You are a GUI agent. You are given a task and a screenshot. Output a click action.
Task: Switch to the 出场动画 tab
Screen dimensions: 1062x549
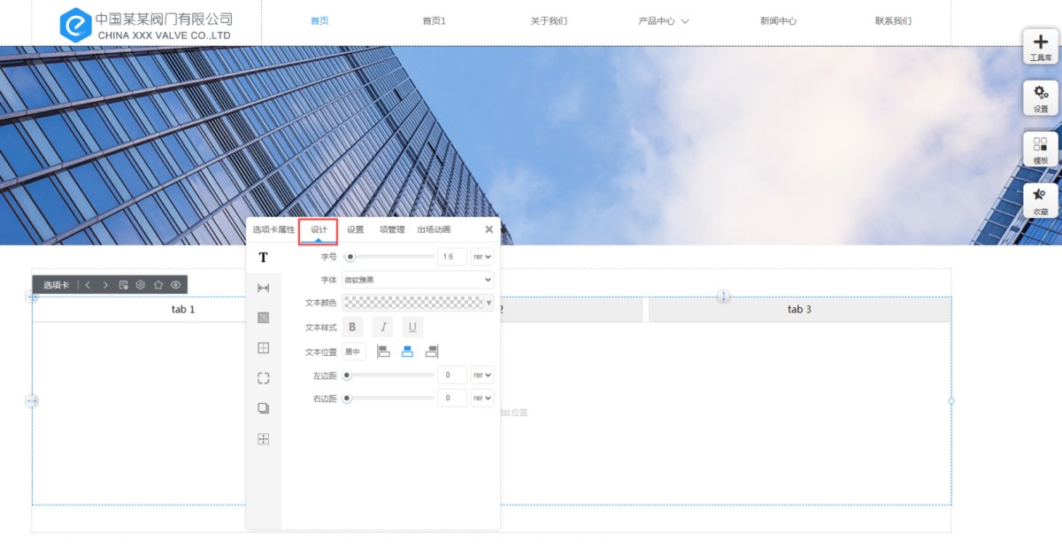(x=434, y=230)
